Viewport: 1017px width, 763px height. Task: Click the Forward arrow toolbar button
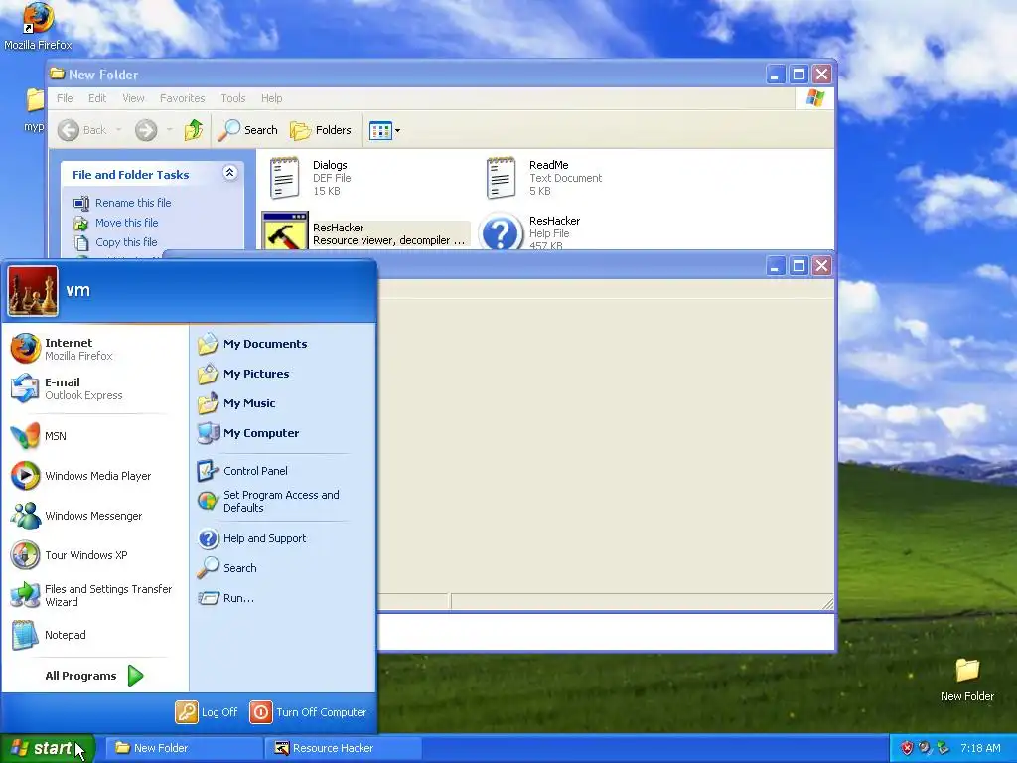pyautogui.click(x=146, y=130)
